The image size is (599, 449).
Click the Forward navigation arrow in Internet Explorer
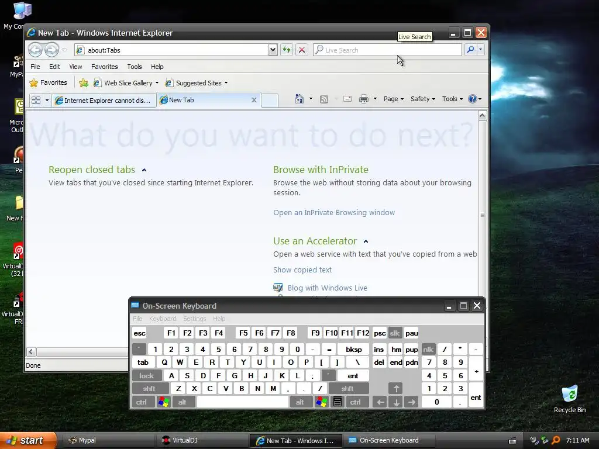coord(51,50)
